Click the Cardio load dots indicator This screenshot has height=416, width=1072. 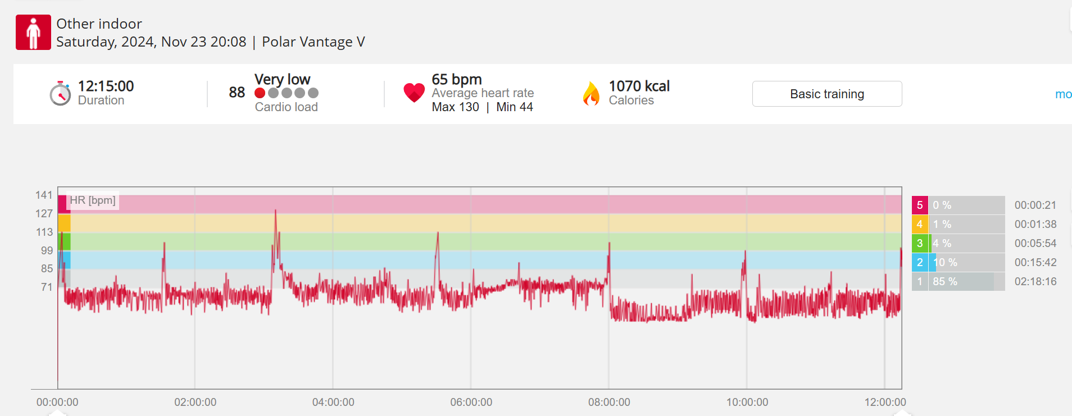pos(287,93)
